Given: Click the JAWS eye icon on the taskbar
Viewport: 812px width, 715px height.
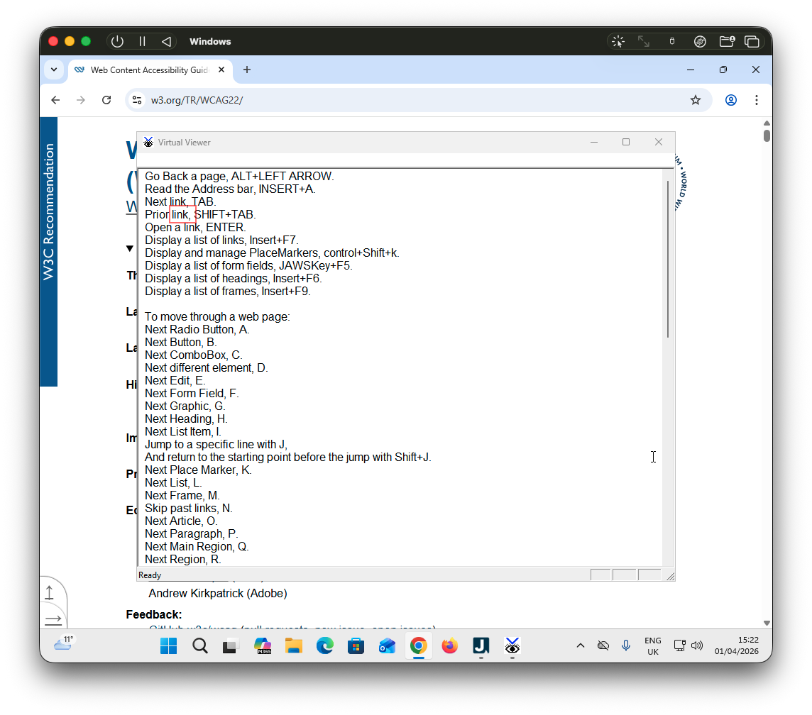Looking at the screenshot, I should tap(512, 646).
